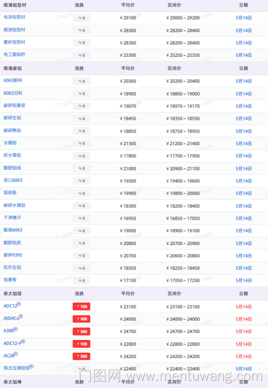Click the red ↑300 badge for A380

pyautogui.click(x=81, y=332)
